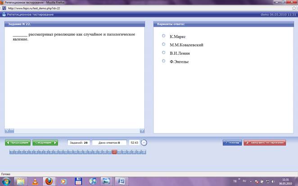
Task: Click the 52:43 remaining time field
Action: [134, 142]
